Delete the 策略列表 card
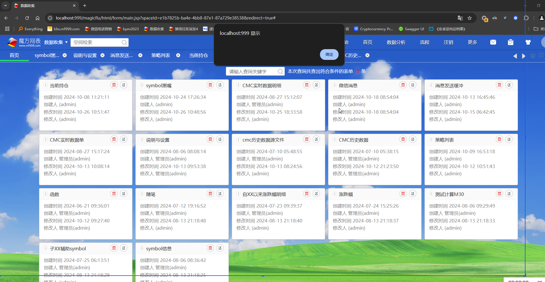 pyautogui.click(x=500, y=139)
